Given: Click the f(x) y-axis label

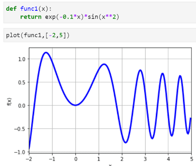Looking at the screenshot, I should [x=9, y=102].
